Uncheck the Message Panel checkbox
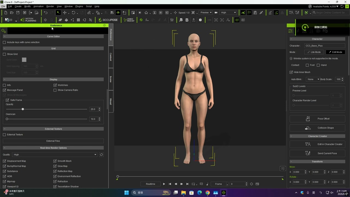The height and width of the screenshot is (197, 350). tap(4, 90)
